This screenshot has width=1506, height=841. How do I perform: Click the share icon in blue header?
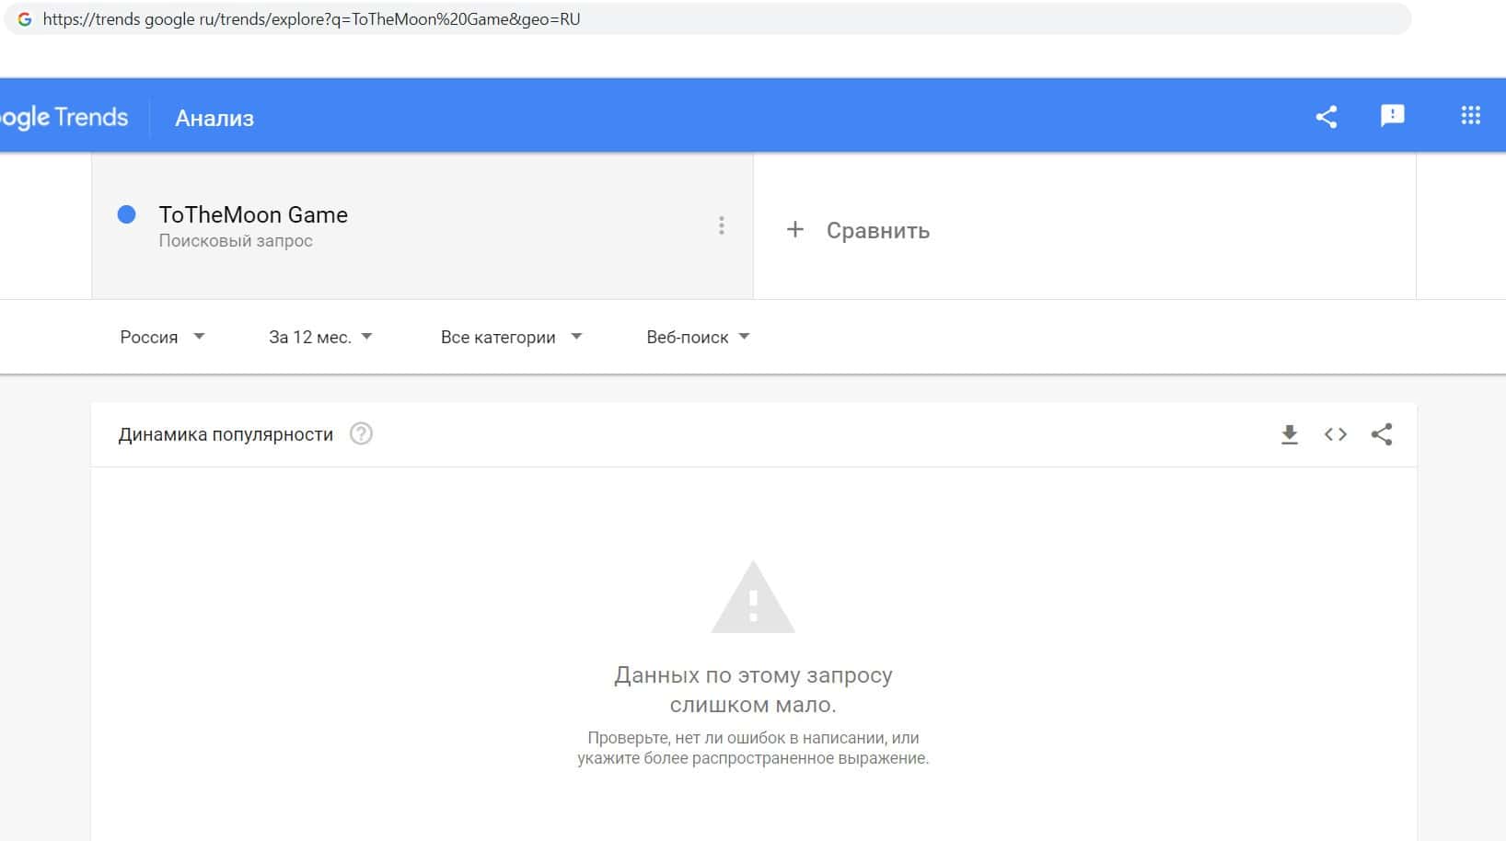click(x=1326, y=116)
